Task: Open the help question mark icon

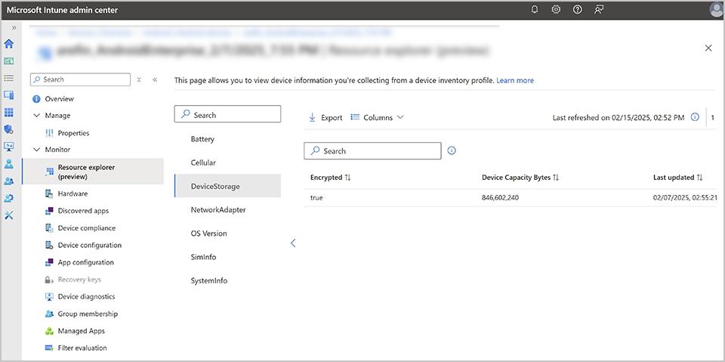Action: 578,10
